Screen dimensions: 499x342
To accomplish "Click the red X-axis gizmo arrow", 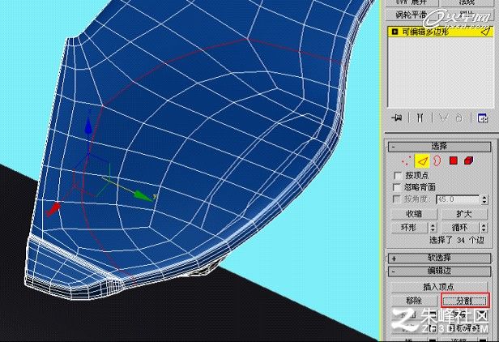I will point(53,209).
